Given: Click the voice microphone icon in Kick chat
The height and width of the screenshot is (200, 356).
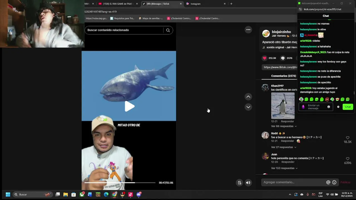Looking at the screenshot, I should pyautogui.click(x=303, y=107).
